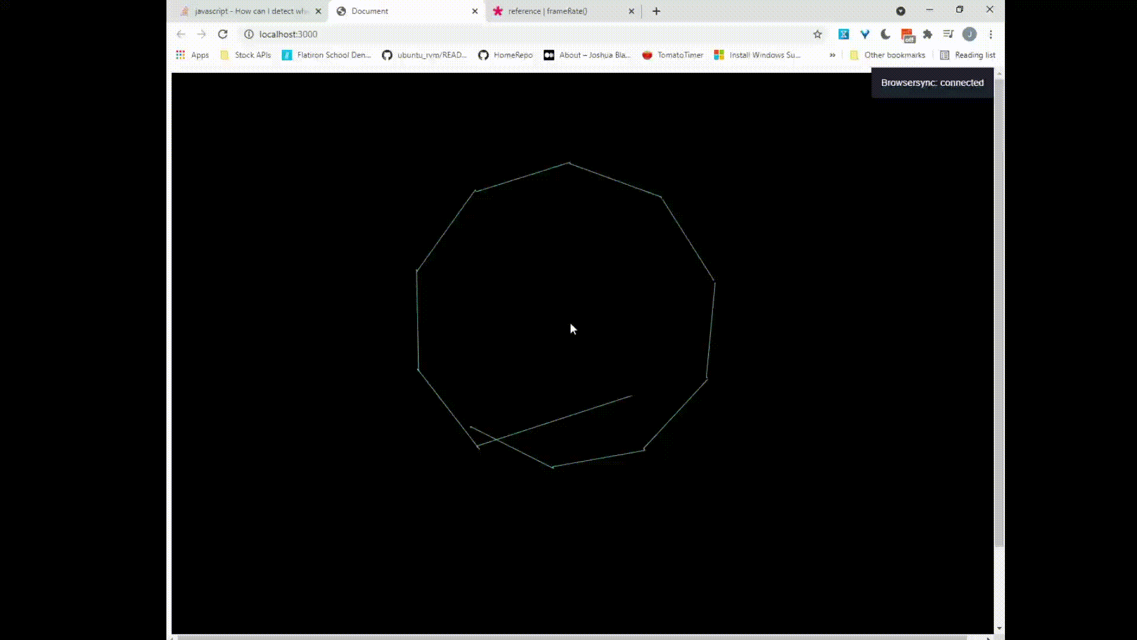The image size is (1137, 640).
Task: Click the vertical page scrollbar
Action: point(999,308)
